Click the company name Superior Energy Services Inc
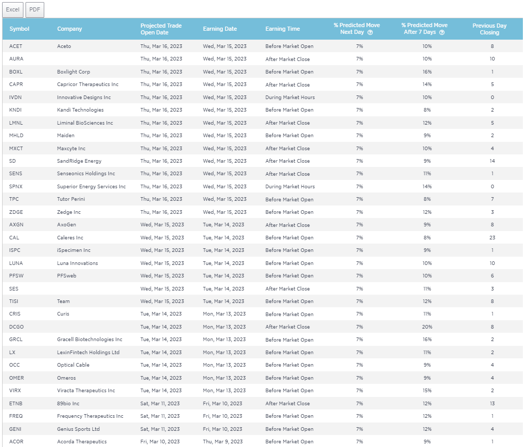 (x=91, y=187)
